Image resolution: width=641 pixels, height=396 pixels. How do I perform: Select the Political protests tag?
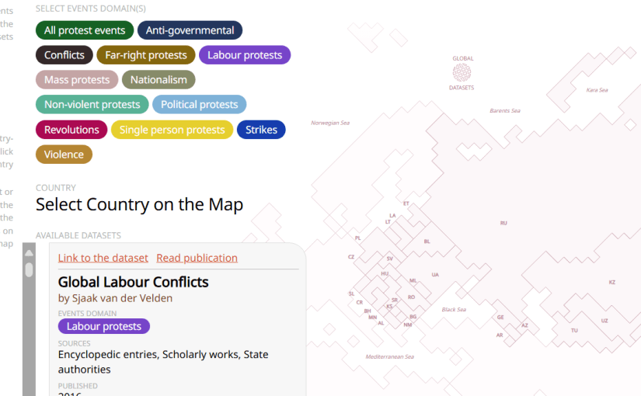pos(199,105)
